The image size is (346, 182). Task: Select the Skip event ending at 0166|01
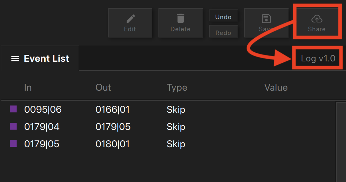[x=169, y=109]
